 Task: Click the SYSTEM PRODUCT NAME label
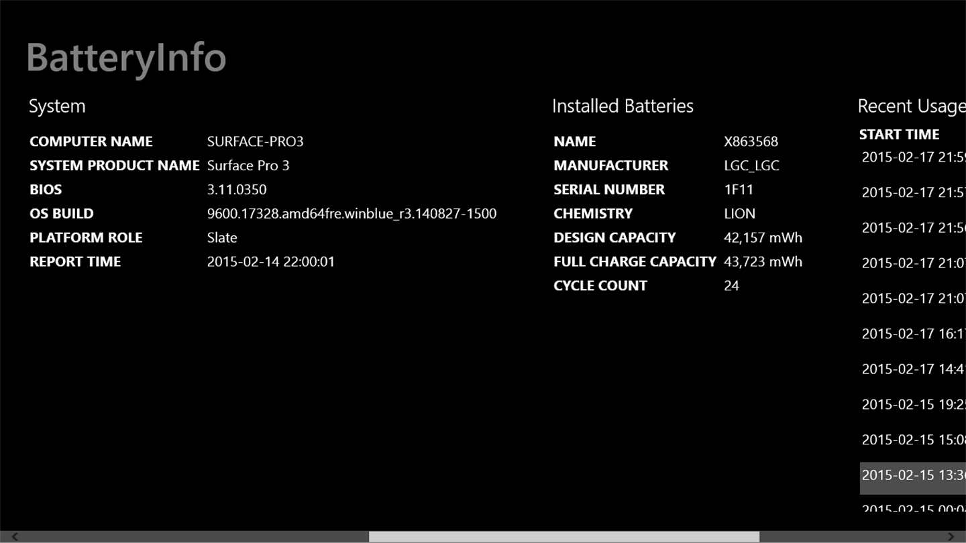click(x=115, y=166)
